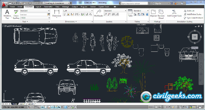Click the Inspect dimension checkmark icon
This screenshot has height=110, width=205.
pyautogui.click(x=83, y=14)
